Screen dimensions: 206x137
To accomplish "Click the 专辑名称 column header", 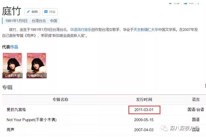I will pyautogui.click(x=60, y=99).
